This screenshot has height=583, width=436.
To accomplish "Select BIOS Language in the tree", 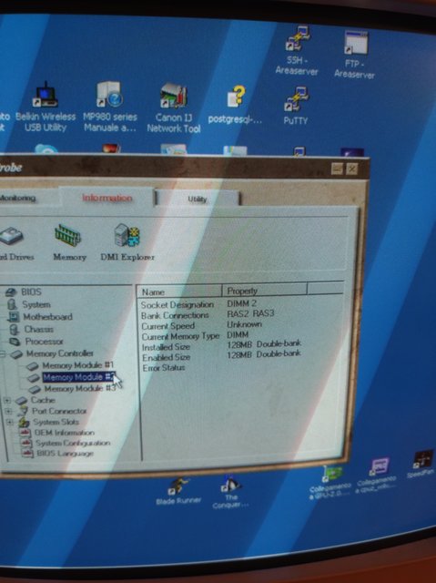I will (65, 454).
